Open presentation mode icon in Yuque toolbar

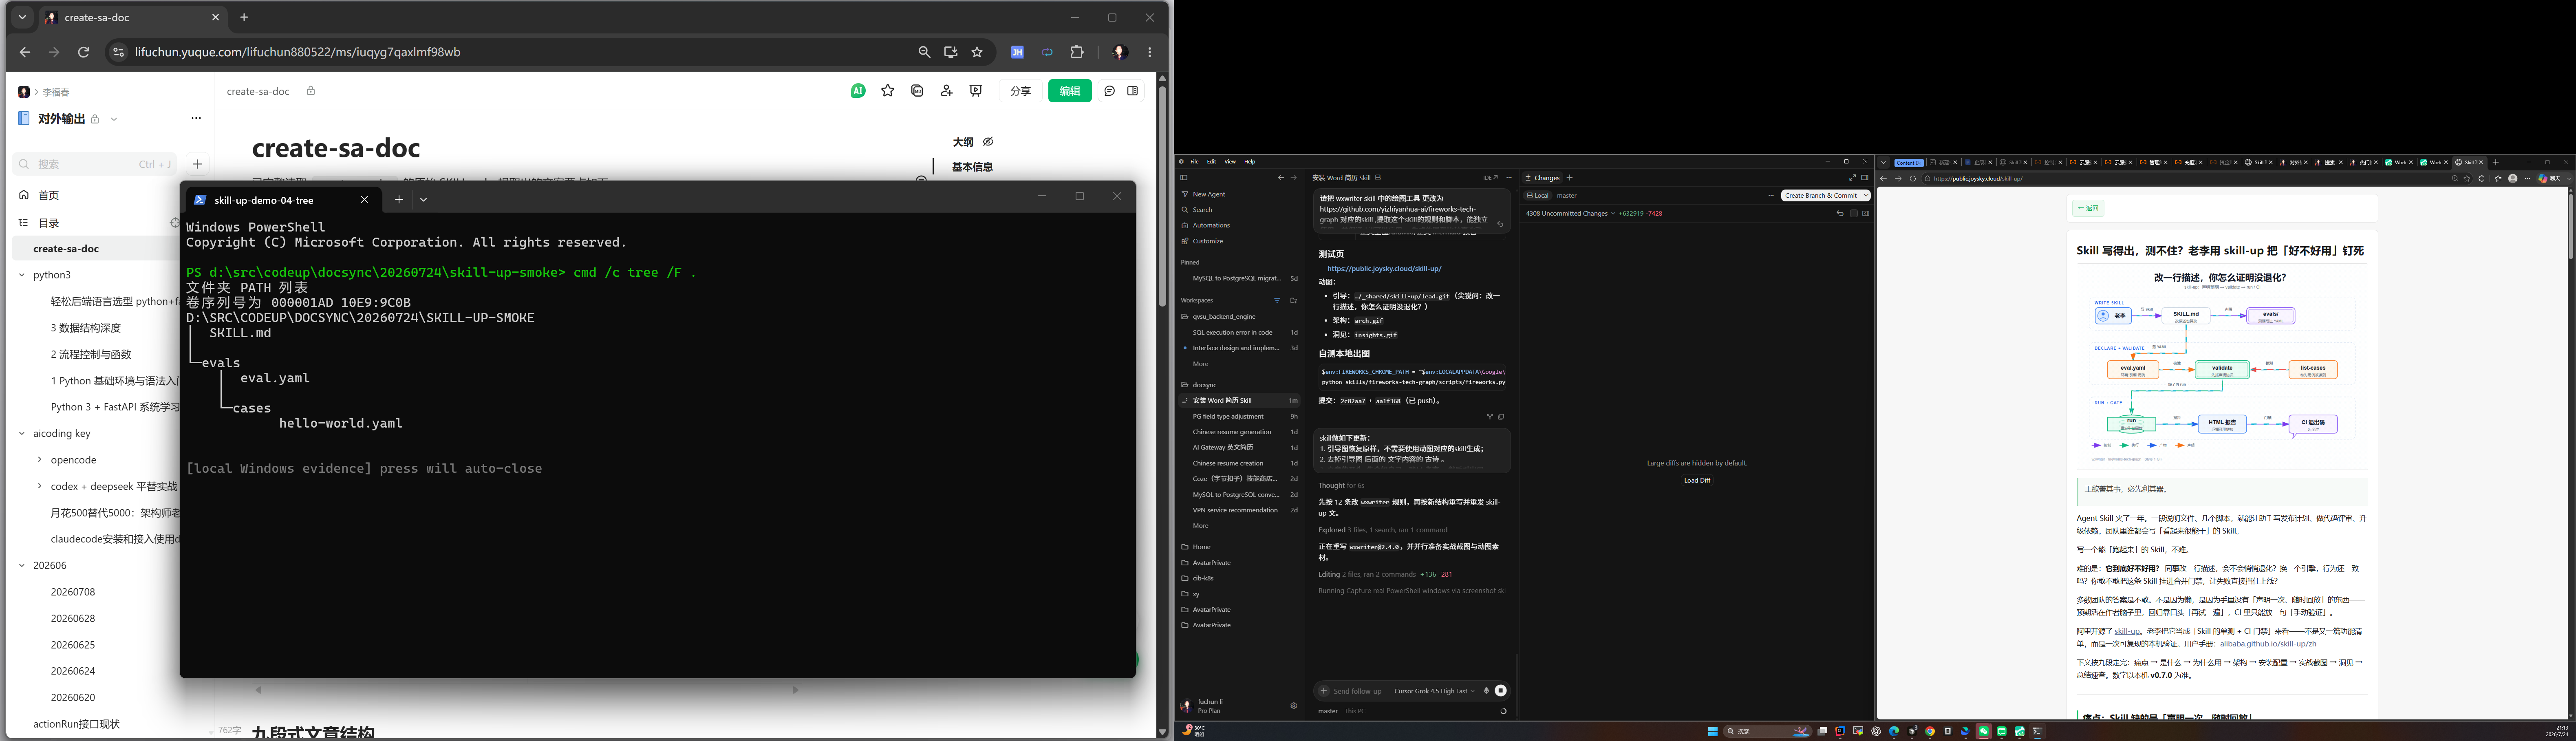click(x=976, y=91)
